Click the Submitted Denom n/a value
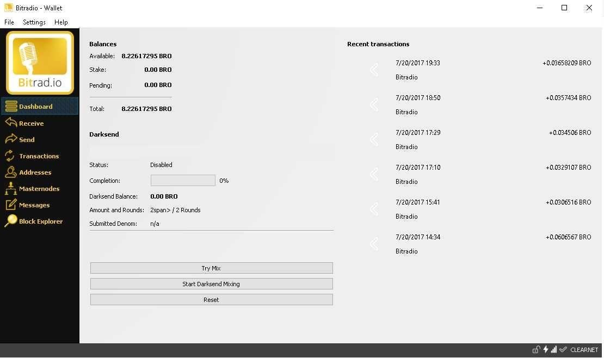Image resolution: width=604 pixels, height=358 pixels. tap(155, 224)
